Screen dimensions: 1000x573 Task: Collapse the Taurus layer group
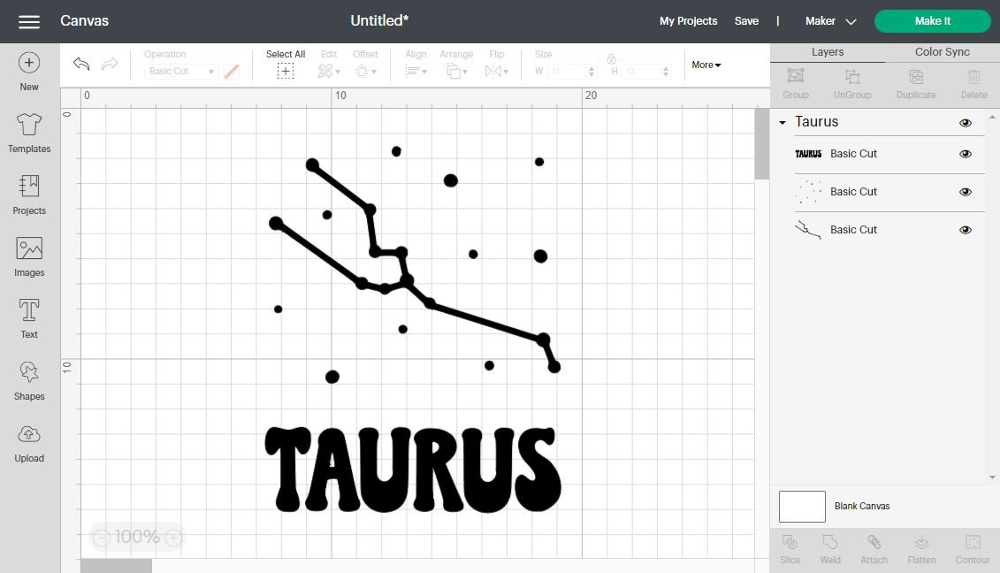(x=782, y=123)
